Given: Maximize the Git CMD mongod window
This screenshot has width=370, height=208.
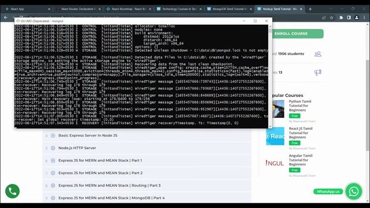Looking at the screenshot, I should coord(255,21).
